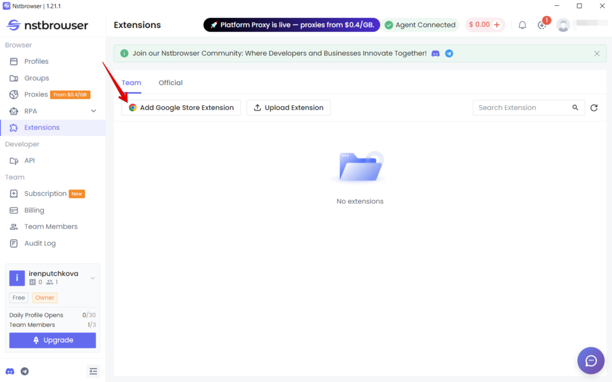Go to Proxies in the sidebar
612x382 pixels.
tap(36, 94)
